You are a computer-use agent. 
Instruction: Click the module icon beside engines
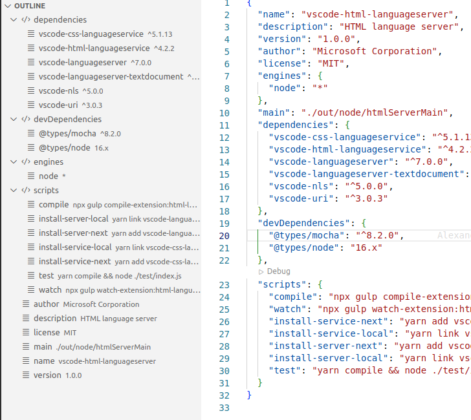click(26, 162)
